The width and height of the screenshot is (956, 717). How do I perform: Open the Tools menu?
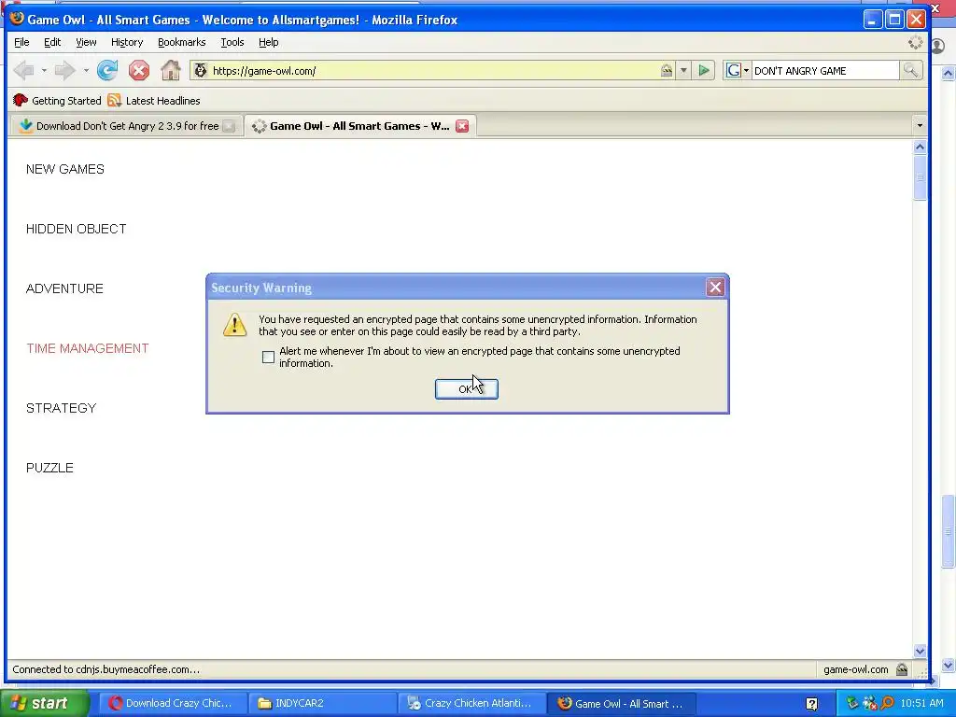232,42
